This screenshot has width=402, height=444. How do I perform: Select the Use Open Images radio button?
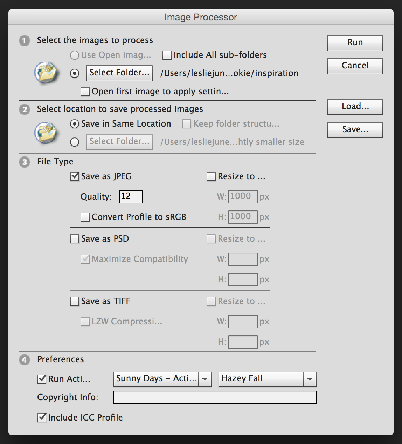pyautogui.click(x=75, y=55)
